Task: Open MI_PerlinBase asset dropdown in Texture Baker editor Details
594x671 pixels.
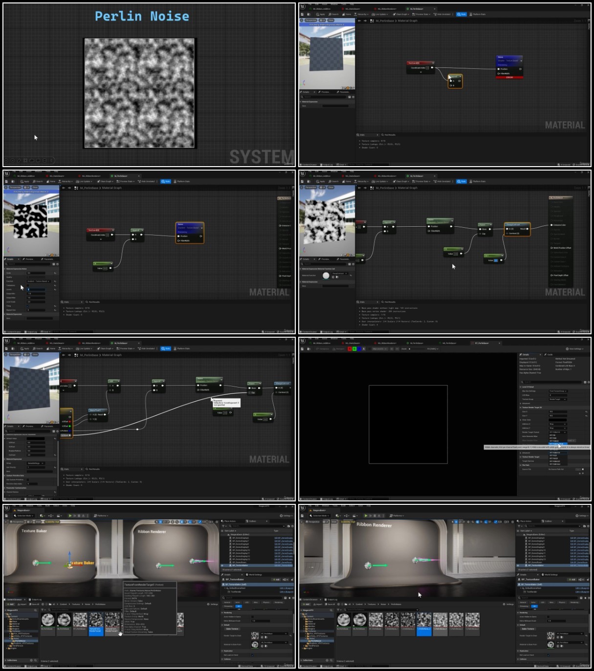Action: click(x=274, y=643)
